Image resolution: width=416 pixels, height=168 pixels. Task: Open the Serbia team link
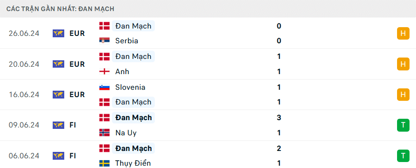tap(127, 41)
